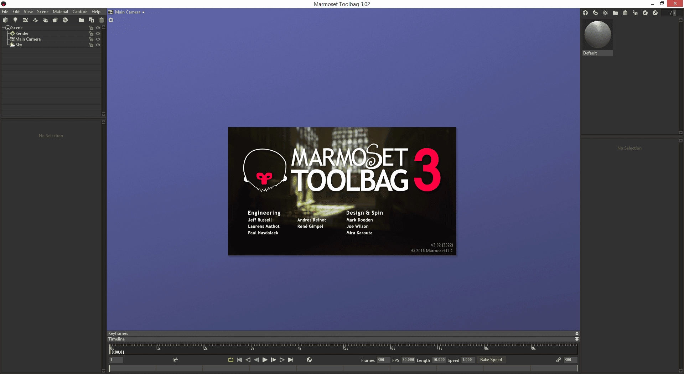Open the Help menu
Image resolution: width=684 pixels, height=374 pixels.
click(96, 12)
